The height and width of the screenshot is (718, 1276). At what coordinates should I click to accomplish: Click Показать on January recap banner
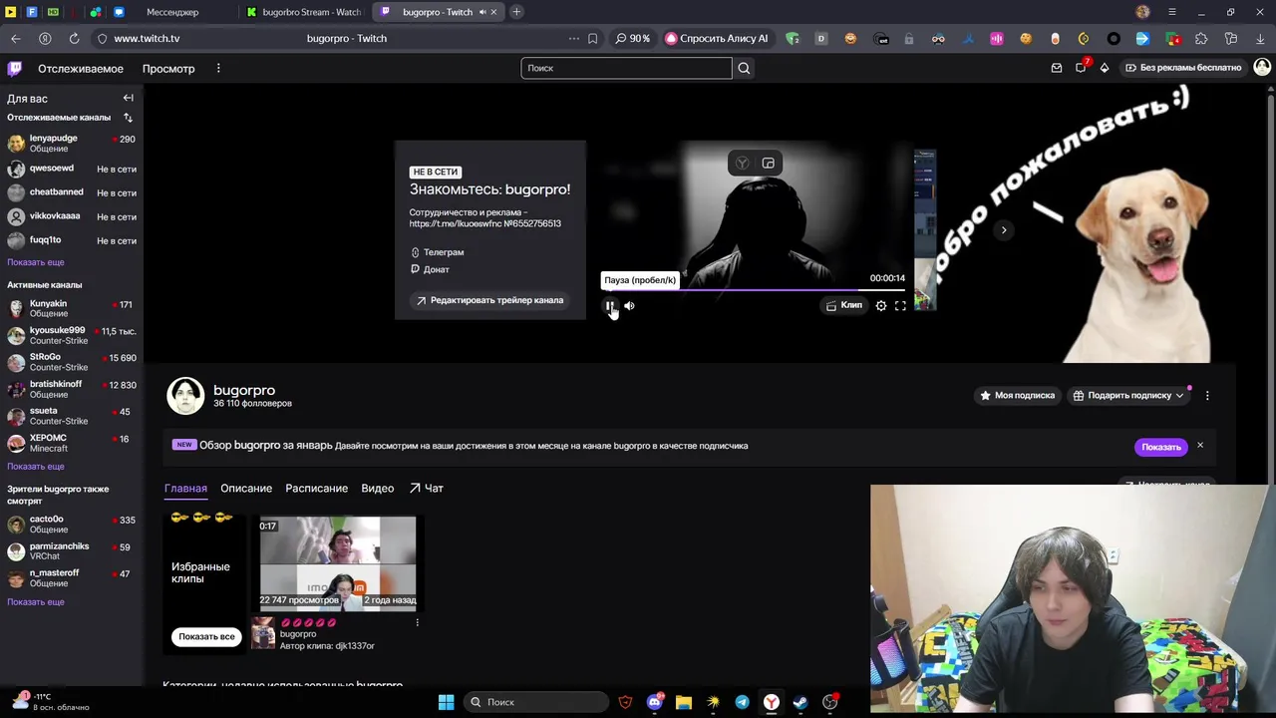(x=1160, y=447)
